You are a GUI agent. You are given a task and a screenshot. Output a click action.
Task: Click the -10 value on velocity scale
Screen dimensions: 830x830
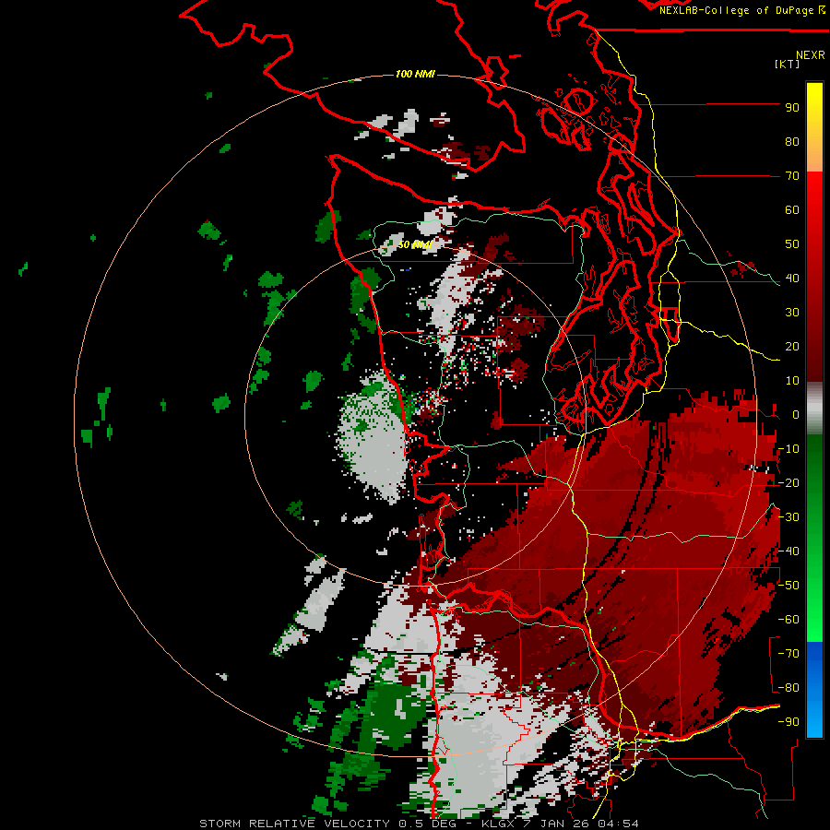pos(788,449)
